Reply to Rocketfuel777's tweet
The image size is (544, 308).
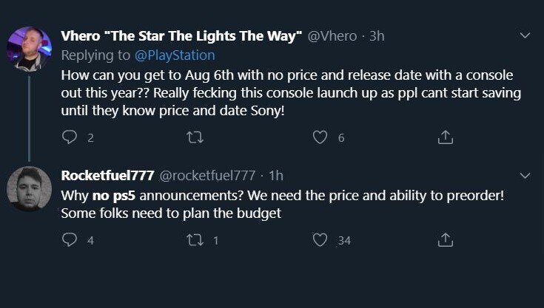[69, 240]
